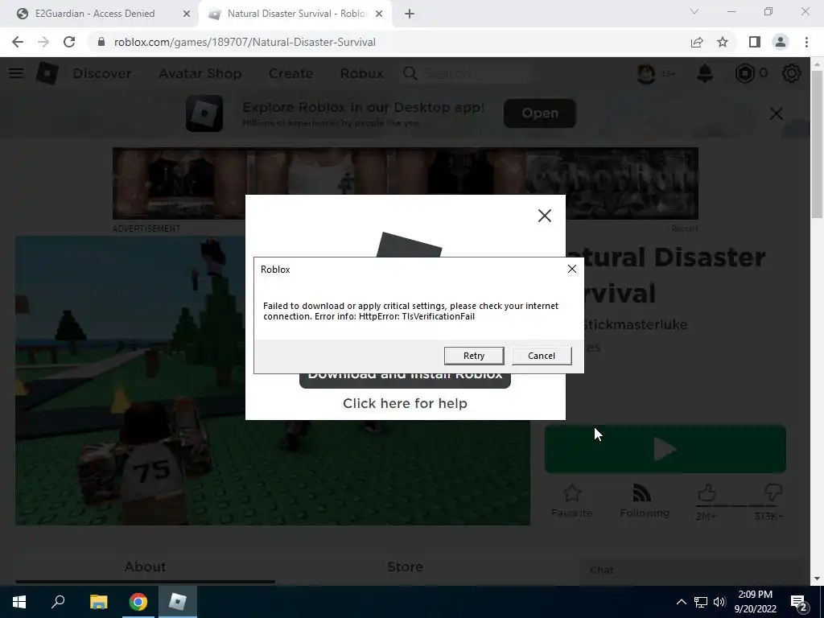Click the Roblox logo
The image size is (824, 618).
47,73
